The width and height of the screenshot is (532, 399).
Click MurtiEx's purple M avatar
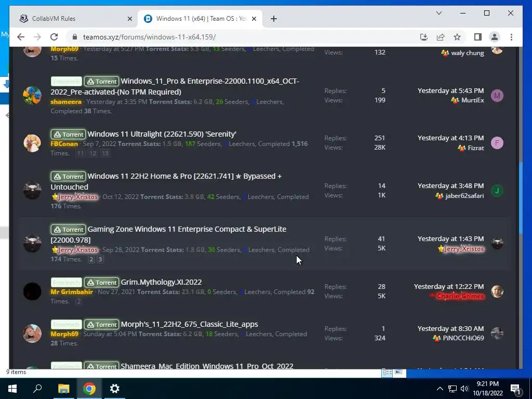497,96
